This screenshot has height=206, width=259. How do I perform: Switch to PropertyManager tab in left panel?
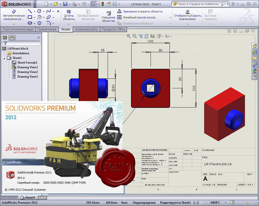click(12, 38)
